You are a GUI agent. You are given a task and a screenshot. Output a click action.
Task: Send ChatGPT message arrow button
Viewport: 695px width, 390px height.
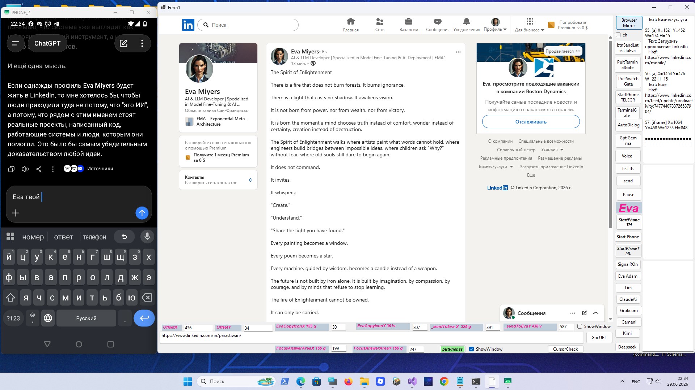[x=142, y=213]
